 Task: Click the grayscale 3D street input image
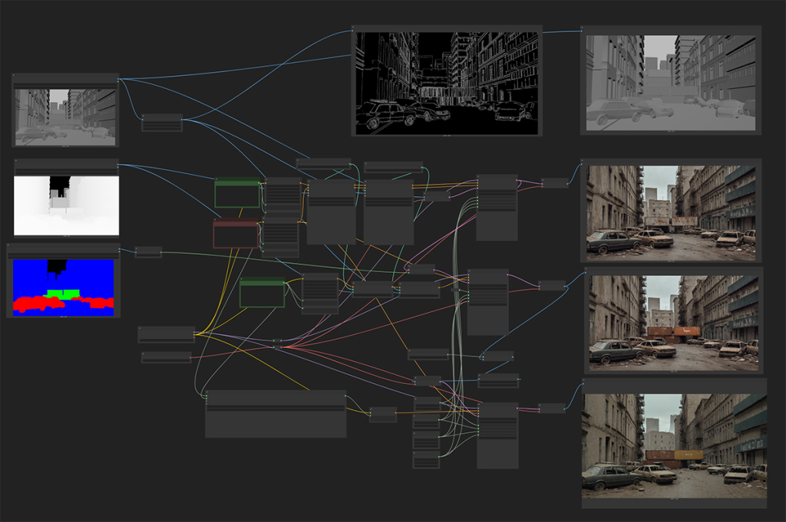pyautogui.click(x=65, y=115)
